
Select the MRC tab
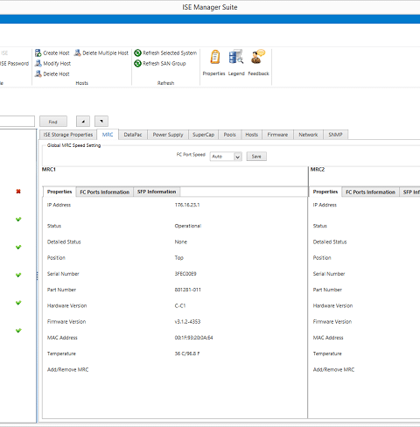[x=108, y=135]
